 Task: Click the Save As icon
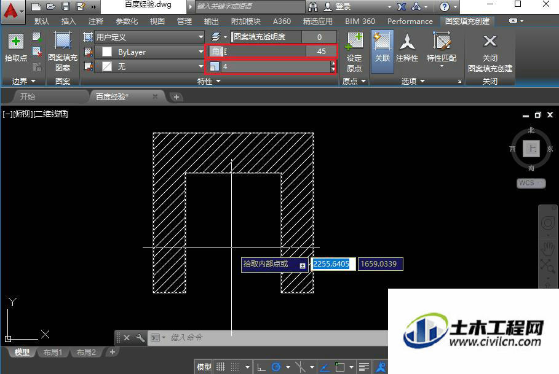pos(80,6)
